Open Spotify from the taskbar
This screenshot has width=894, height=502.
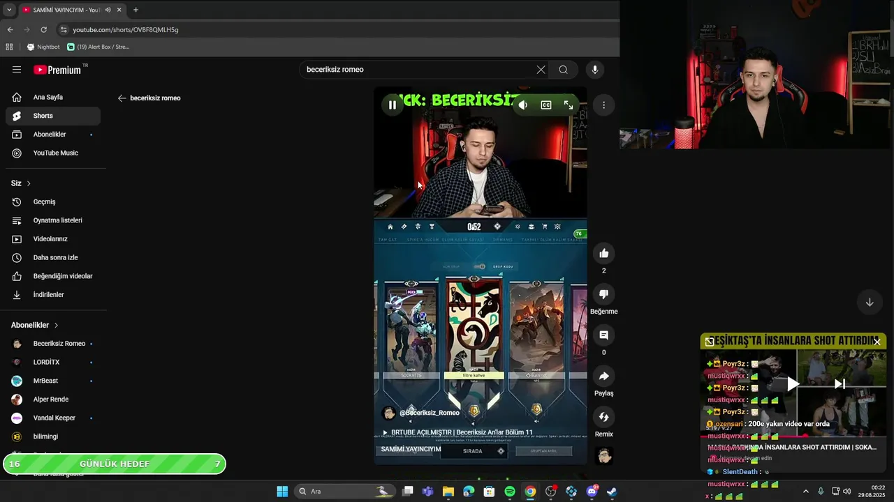click(x=510, y=492)
